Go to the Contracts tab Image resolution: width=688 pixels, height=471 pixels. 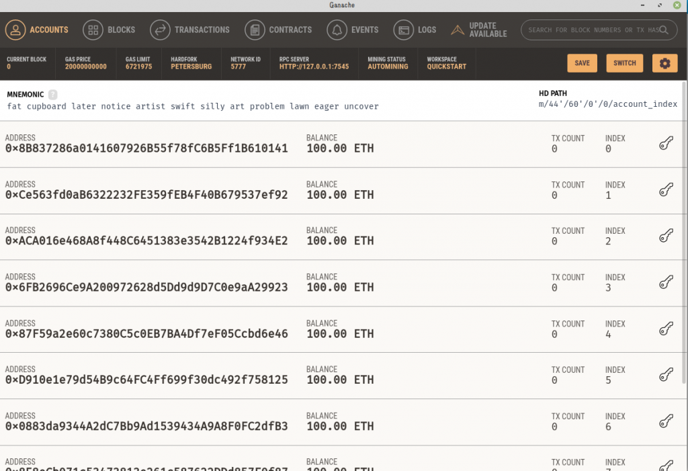click(278, 30)
